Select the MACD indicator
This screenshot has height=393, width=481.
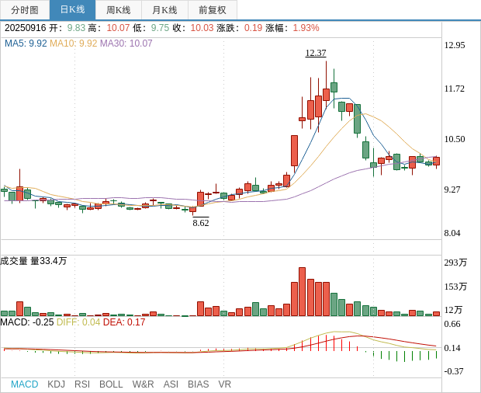25,384
